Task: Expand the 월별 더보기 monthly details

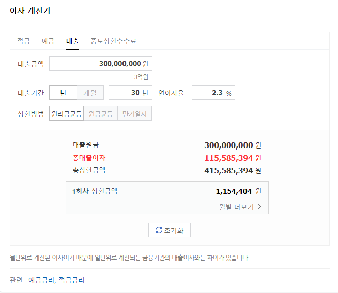Action: [236, 207]
